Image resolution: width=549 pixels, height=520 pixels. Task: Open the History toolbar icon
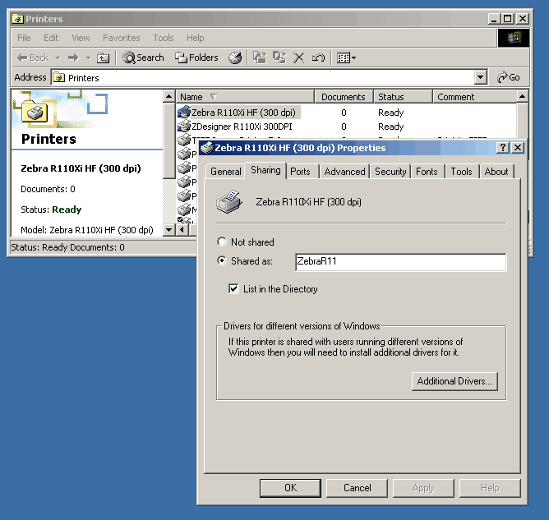(x=235, y=58)
